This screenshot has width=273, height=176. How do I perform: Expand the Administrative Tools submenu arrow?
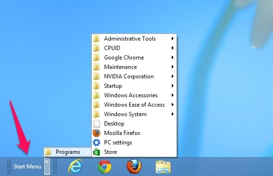pos(173,39)
